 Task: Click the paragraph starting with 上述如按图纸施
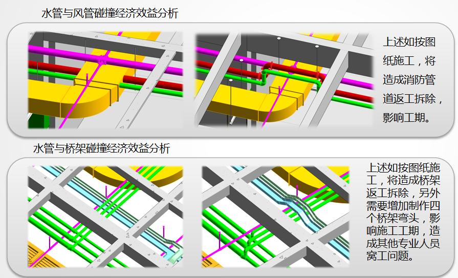click(403, 211)
